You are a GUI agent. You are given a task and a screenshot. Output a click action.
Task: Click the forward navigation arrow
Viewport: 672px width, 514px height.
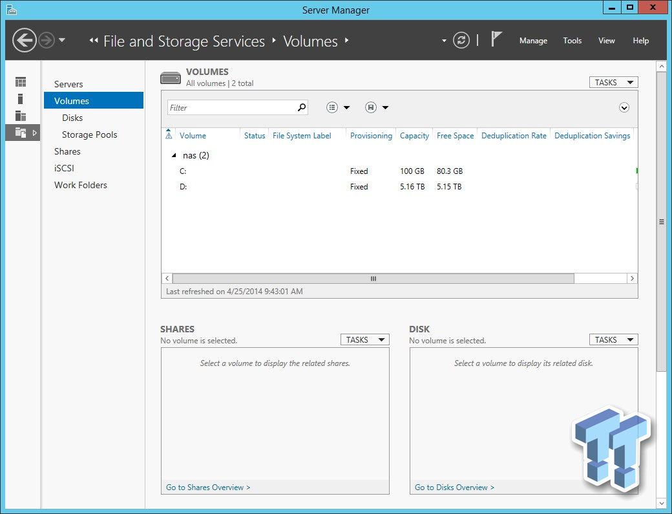(47, 40)
